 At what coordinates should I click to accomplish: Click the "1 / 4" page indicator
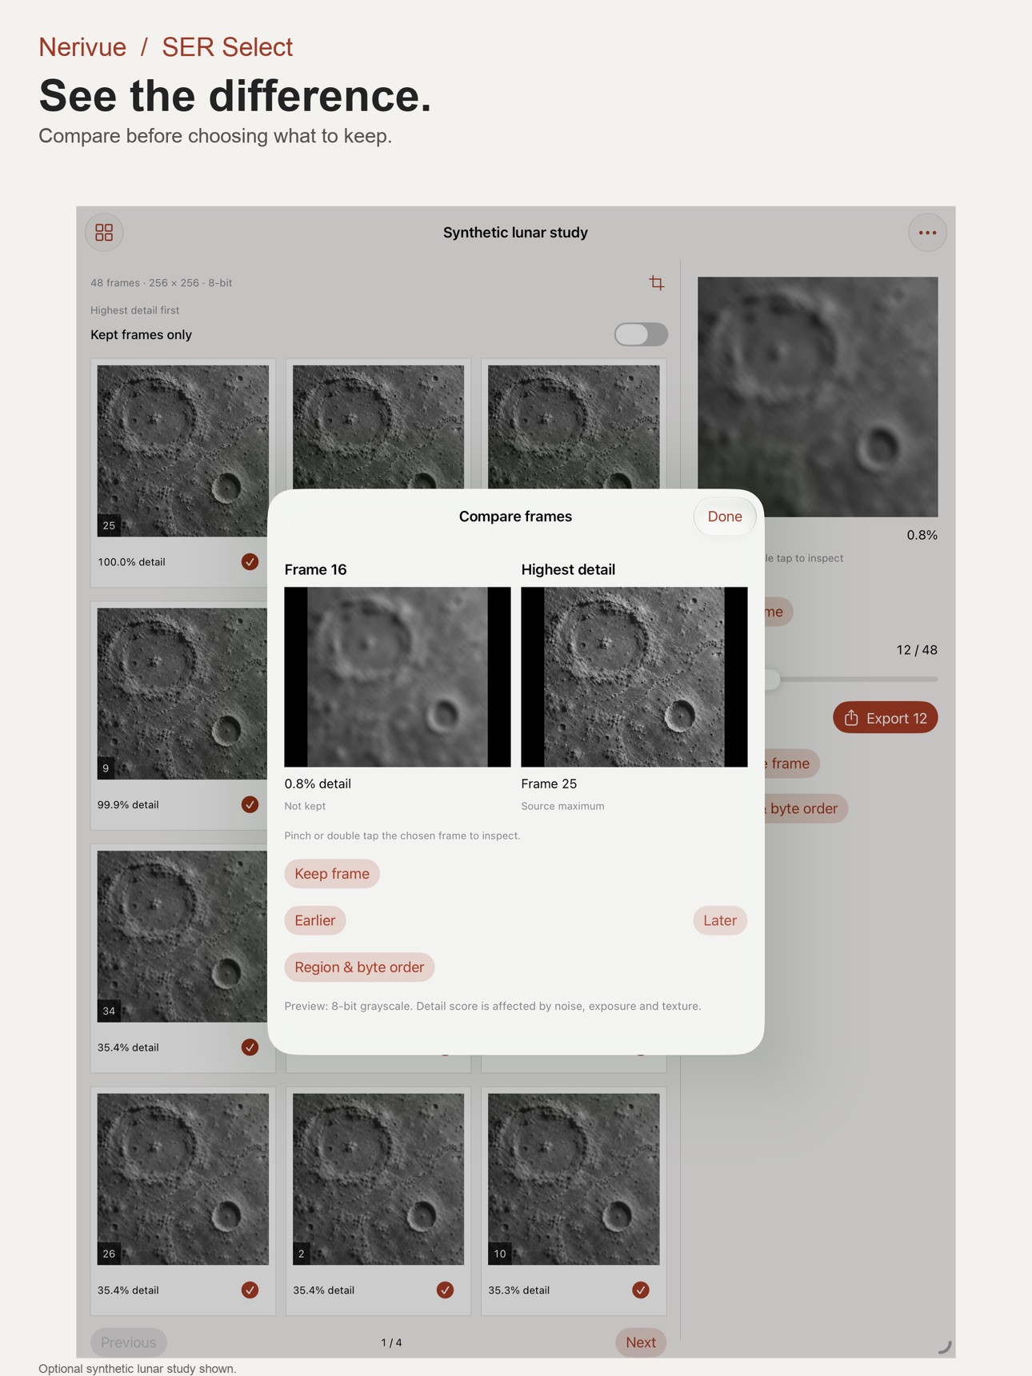coord(391,1342)
